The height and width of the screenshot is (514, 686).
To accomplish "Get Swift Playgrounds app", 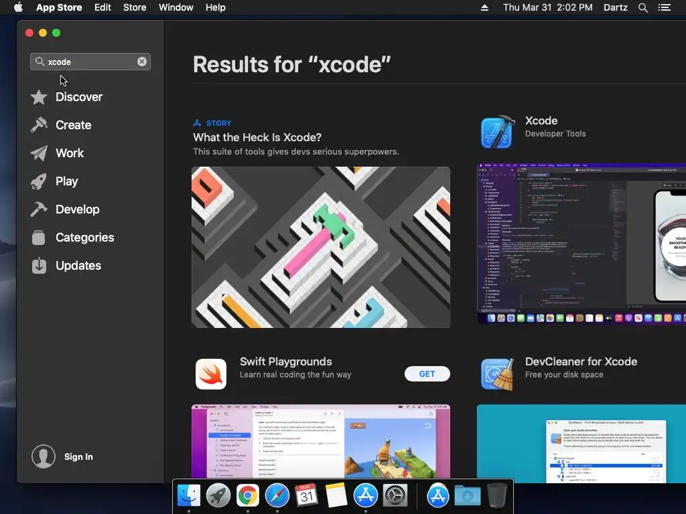I will point(427,373).
